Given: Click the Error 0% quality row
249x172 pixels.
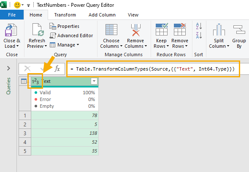Looking at the screenshot, I should coord(65,99).
